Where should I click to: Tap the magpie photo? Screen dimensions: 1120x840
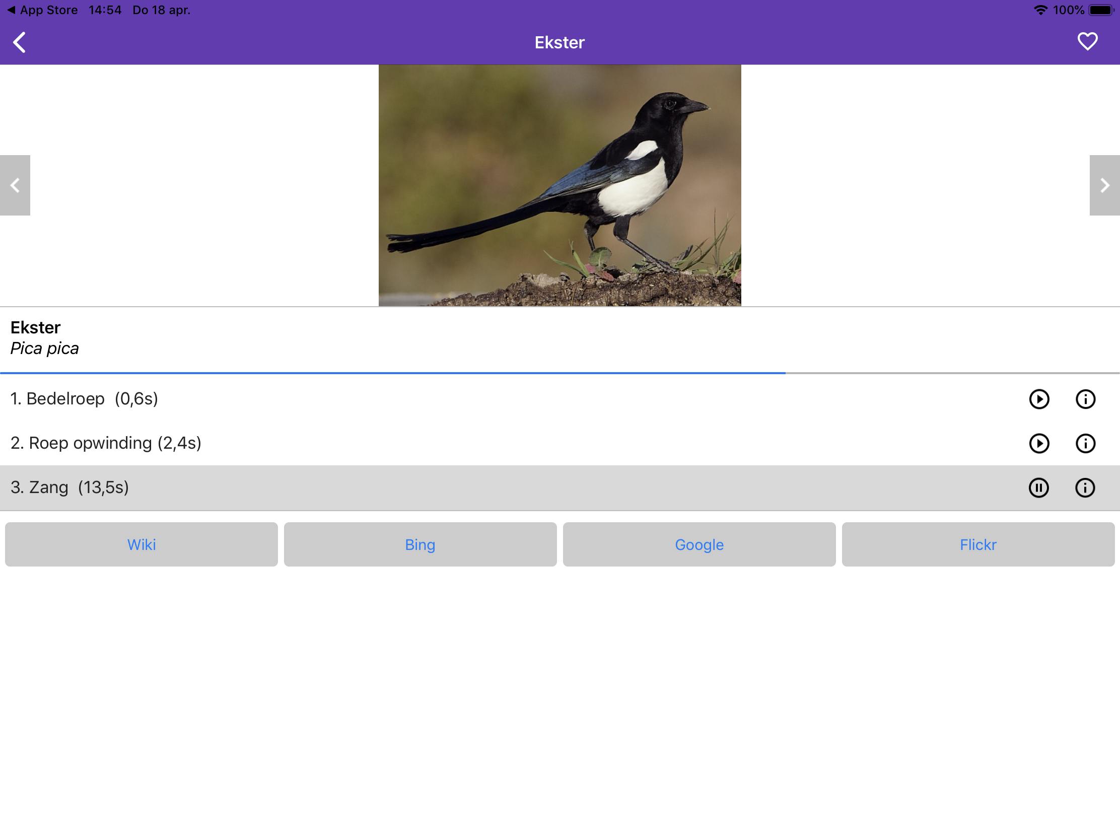coord(559,185)
